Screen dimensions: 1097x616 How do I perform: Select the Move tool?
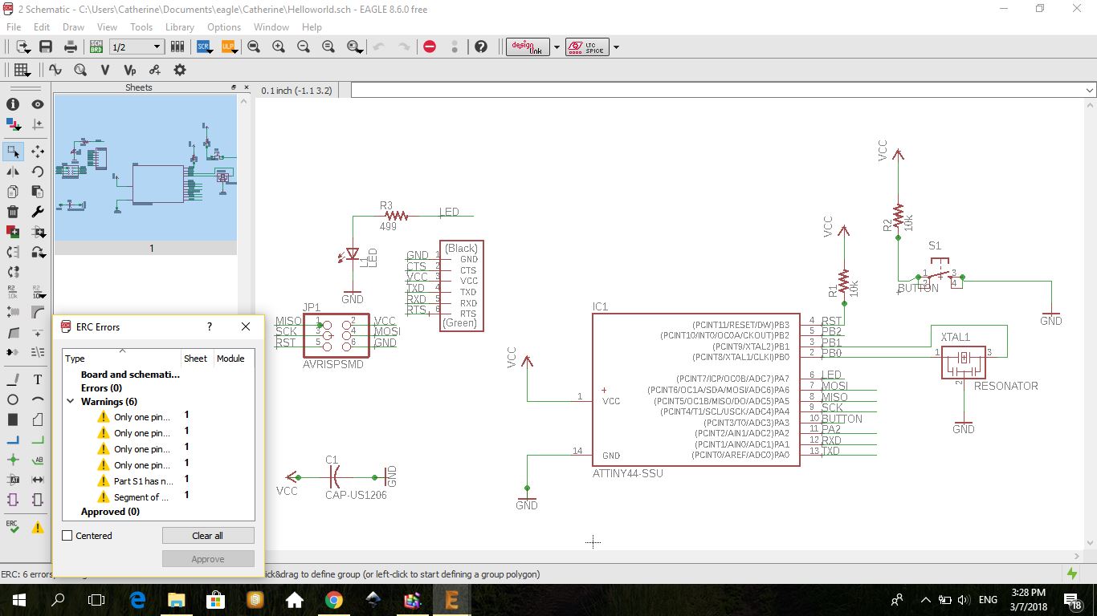(38, 151)
